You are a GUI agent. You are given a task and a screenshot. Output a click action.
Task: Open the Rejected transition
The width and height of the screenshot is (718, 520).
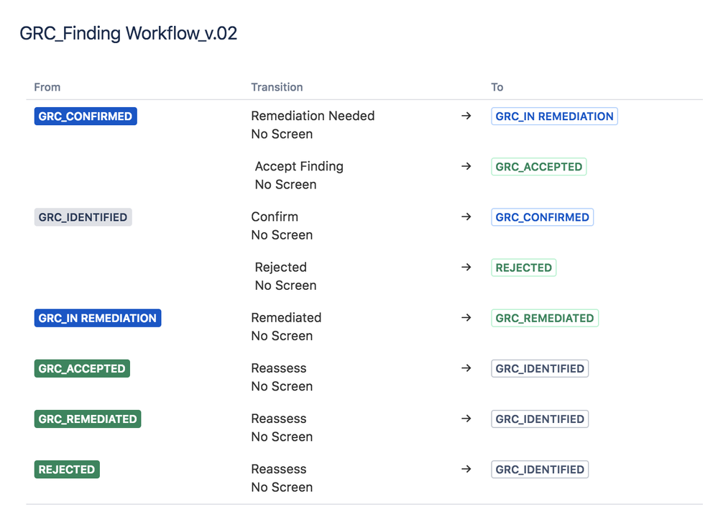click(281, 267)
